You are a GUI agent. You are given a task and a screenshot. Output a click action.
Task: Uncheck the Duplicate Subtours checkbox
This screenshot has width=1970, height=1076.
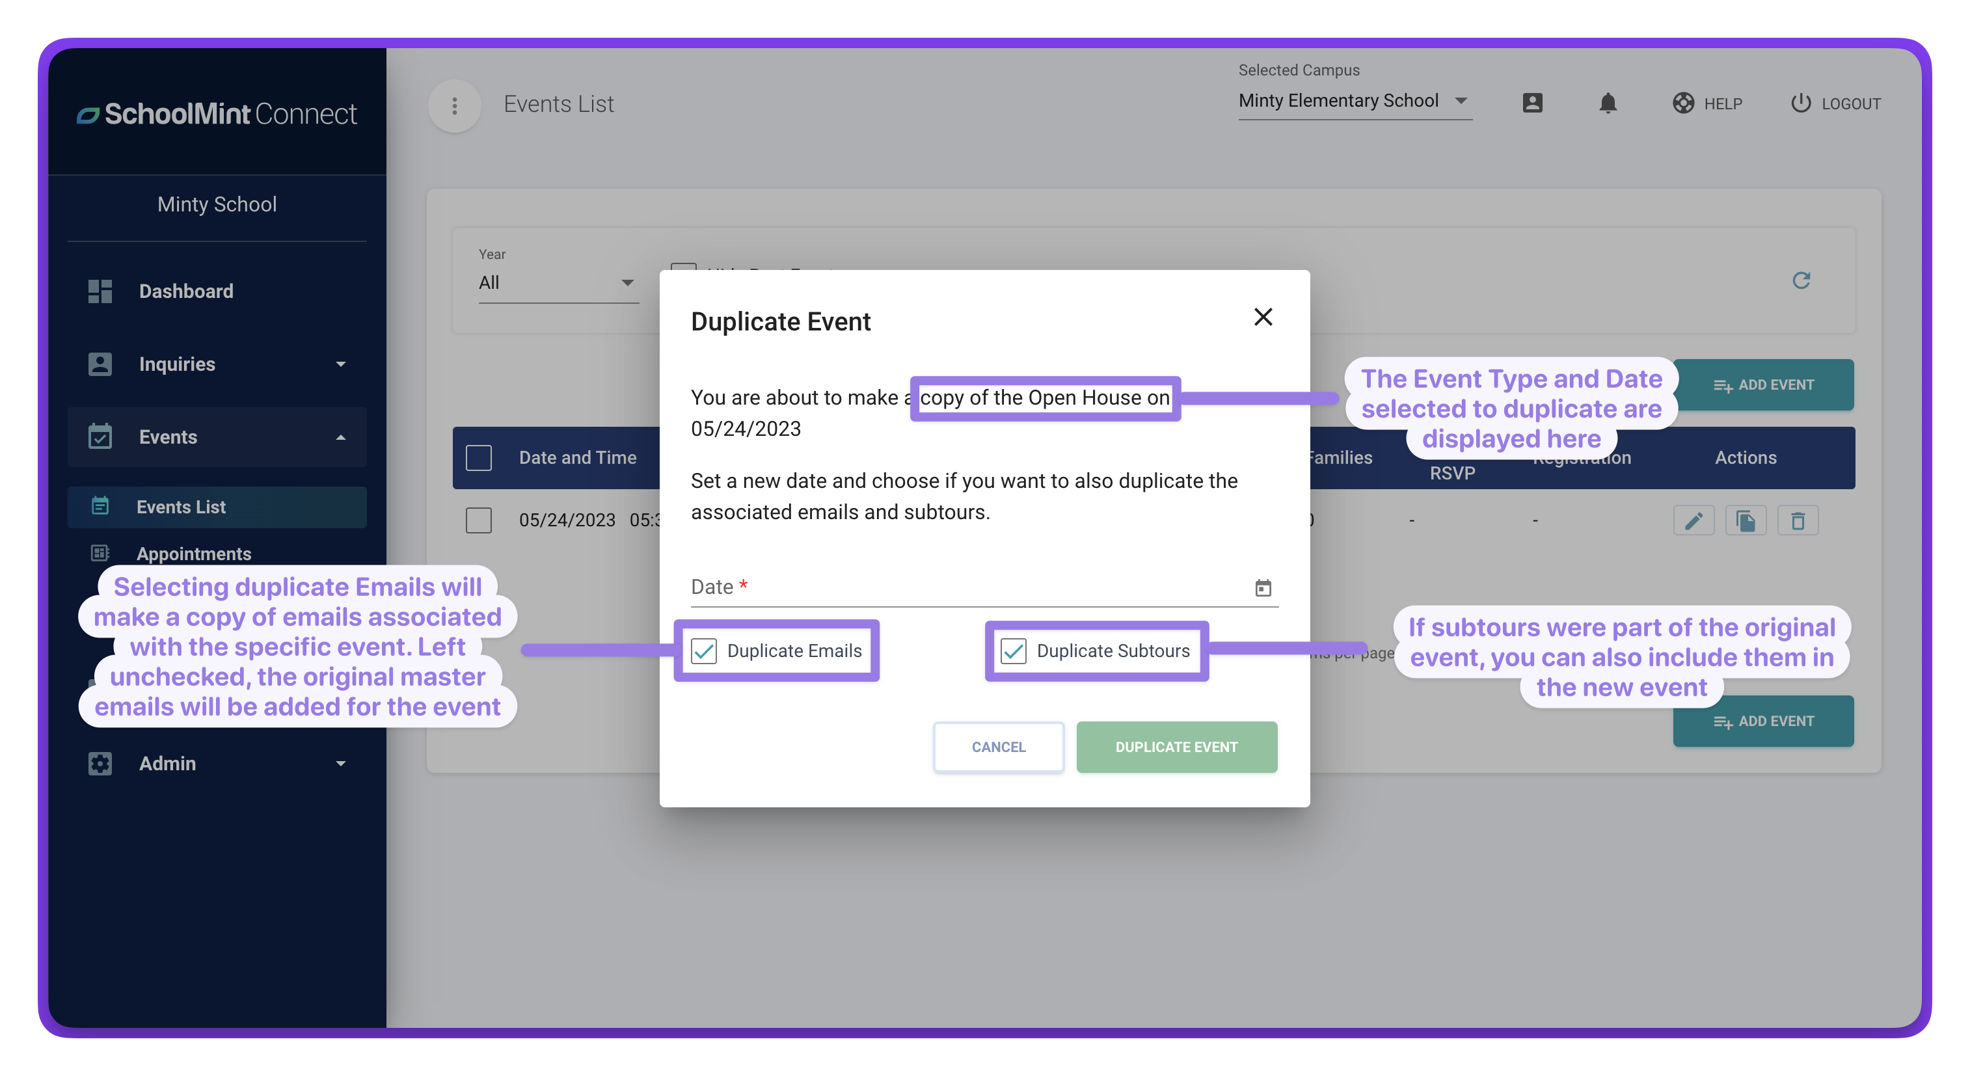click(x=1013, y=651)
